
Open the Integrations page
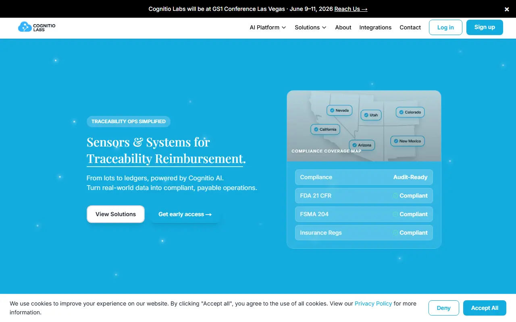pyautogui.click(x=375, y=27)
